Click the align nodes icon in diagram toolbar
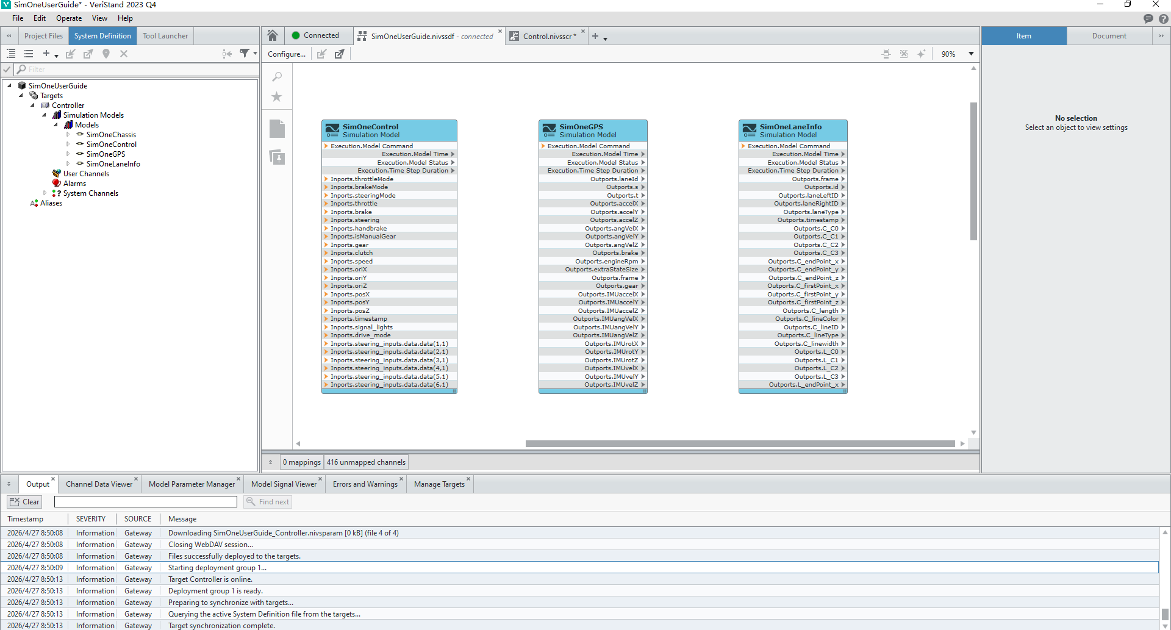Screen dimensions: 1171x630 point(886,54)
